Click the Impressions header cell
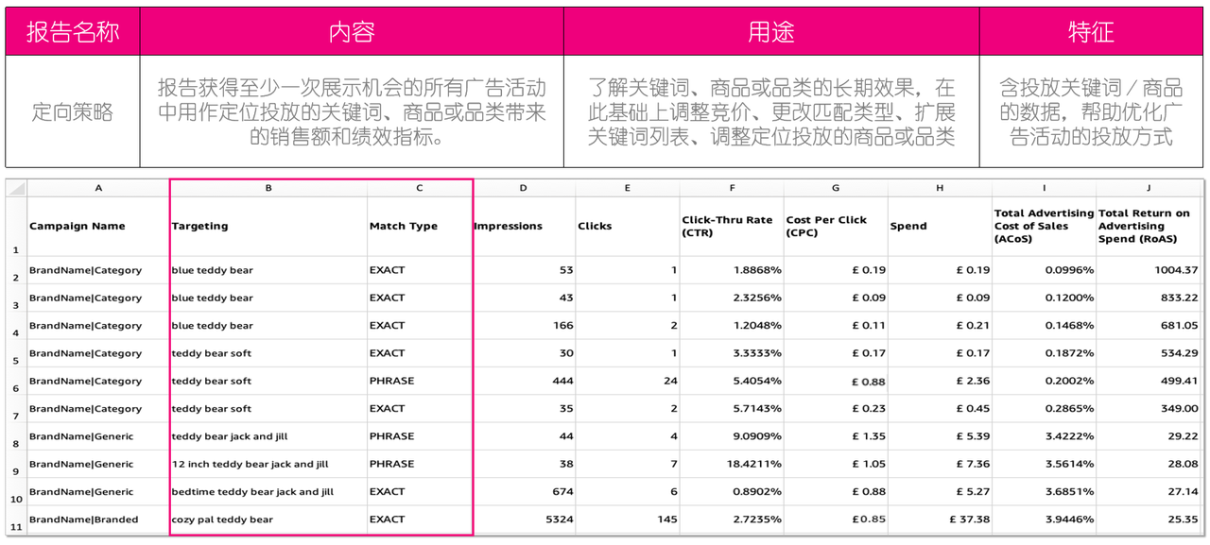 pos(524,227)
